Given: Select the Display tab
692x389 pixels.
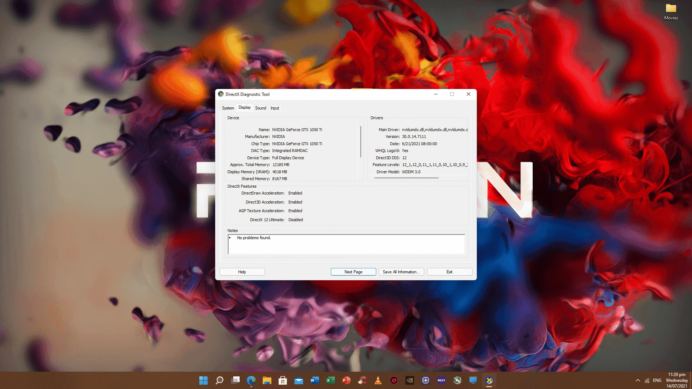Looking at the screenshot, I should click(x=244, y=107).
